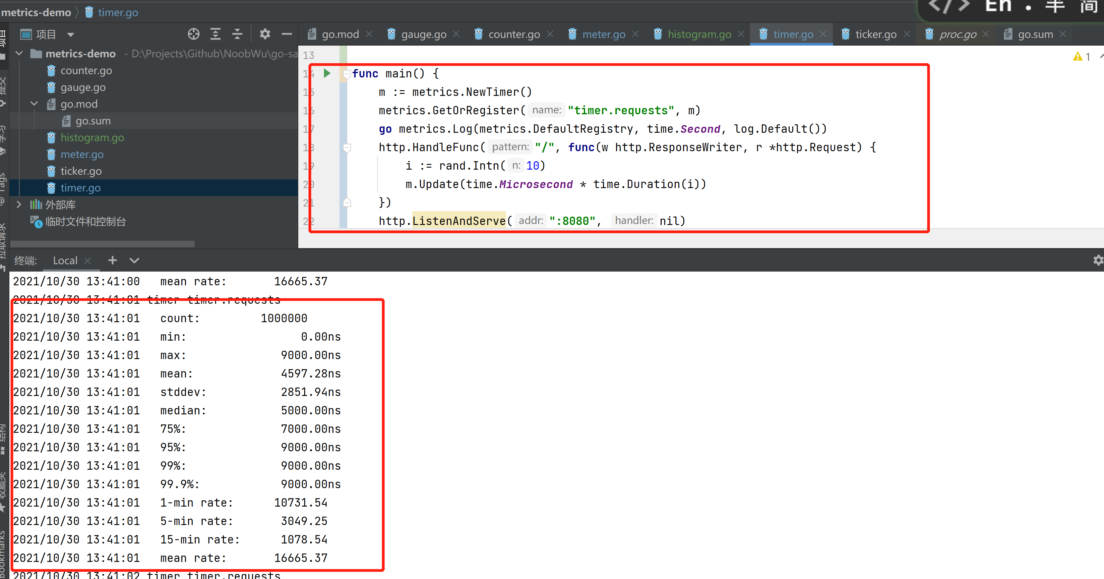The image size is (1104, 579).
Task: Click the count: 1000000 terminal line
Action: (160, 319)
